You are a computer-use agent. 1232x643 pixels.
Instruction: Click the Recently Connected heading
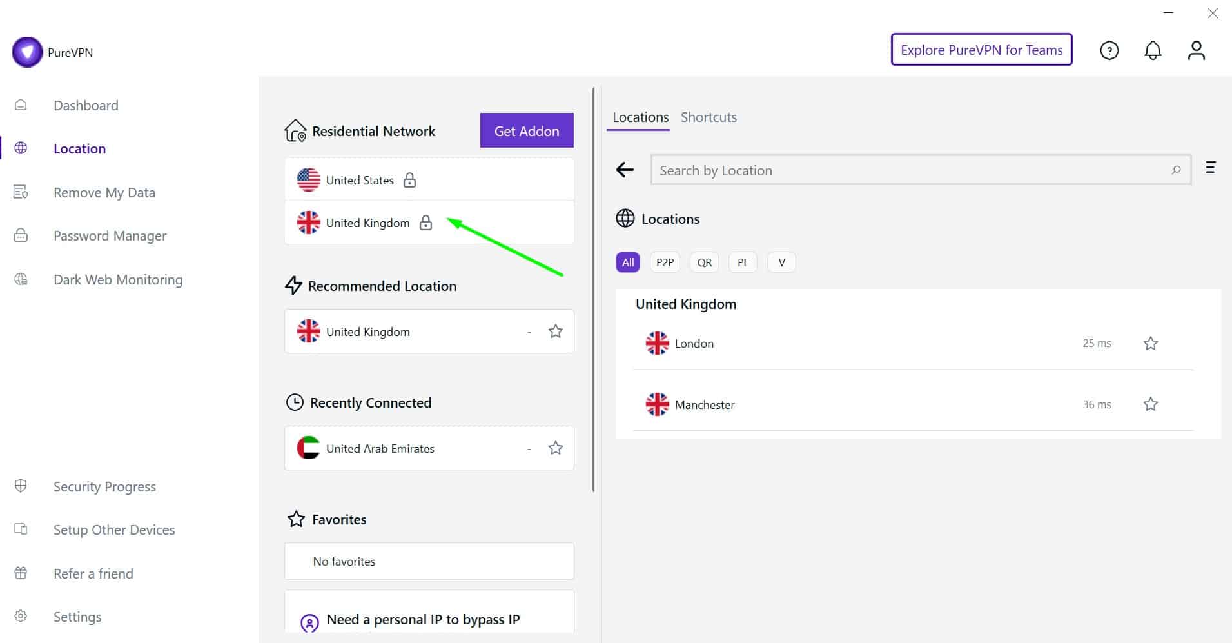click(371, 402)
